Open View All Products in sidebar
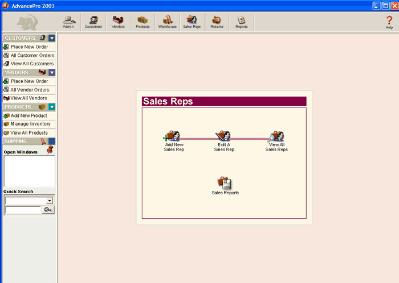The height and width of the screenshot is (283, 399). 29,133
